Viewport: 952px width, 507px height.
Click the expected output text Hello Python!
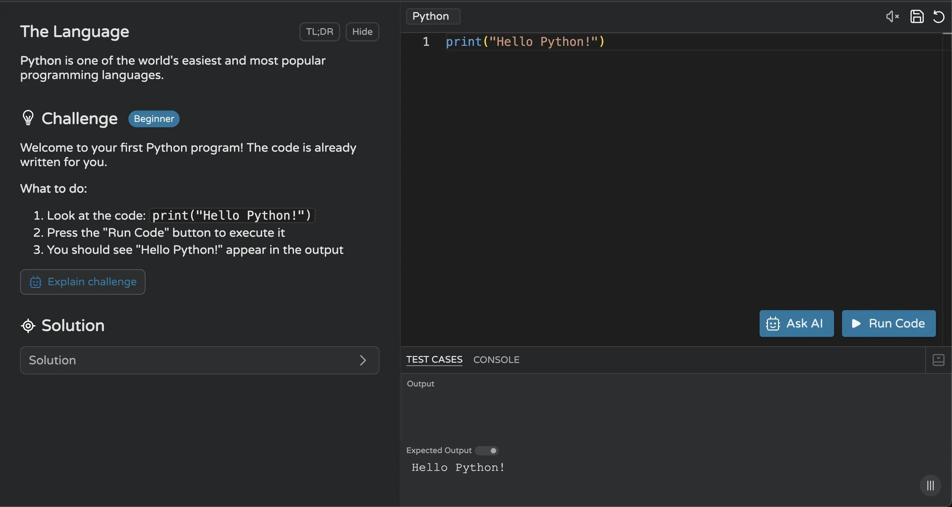[458, 467]
